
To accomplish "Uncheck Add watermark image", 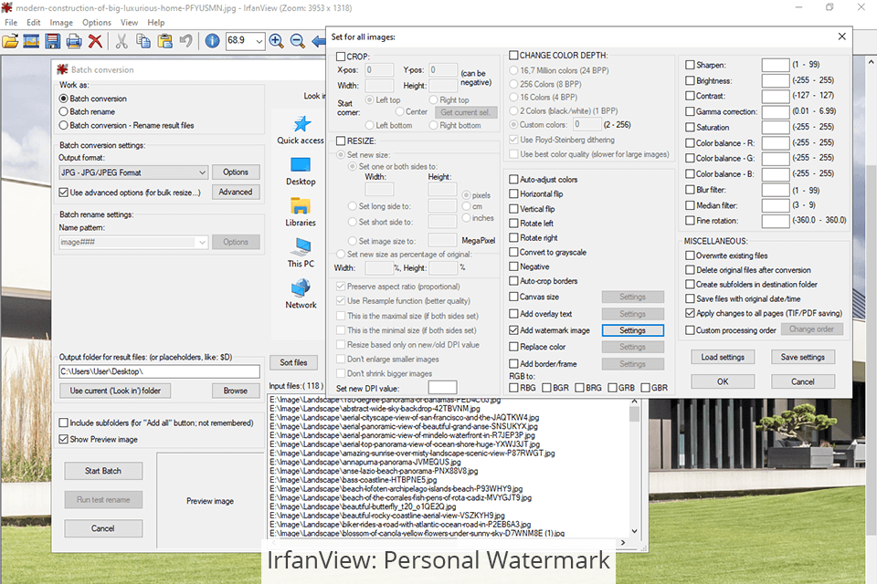I will (x=513, y=330).
